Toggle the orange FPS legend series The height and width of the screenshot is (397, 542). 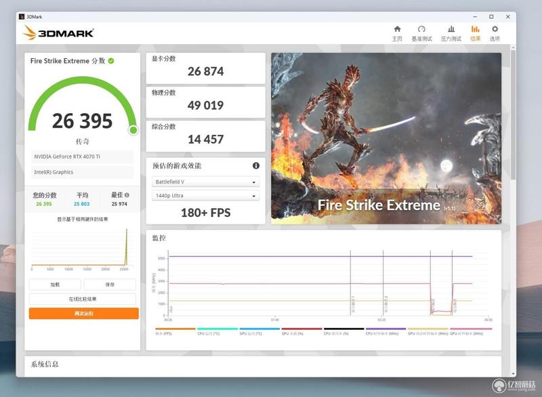[x=175, y=331]
